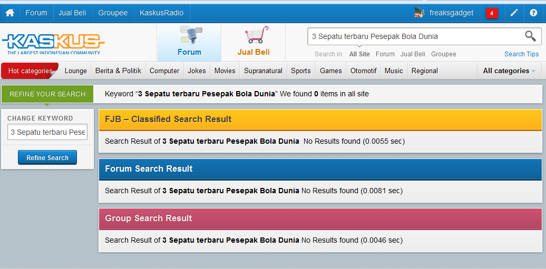Open the Berita & Politik category
The height and width of the screenshot is (269, 546).
119,71
